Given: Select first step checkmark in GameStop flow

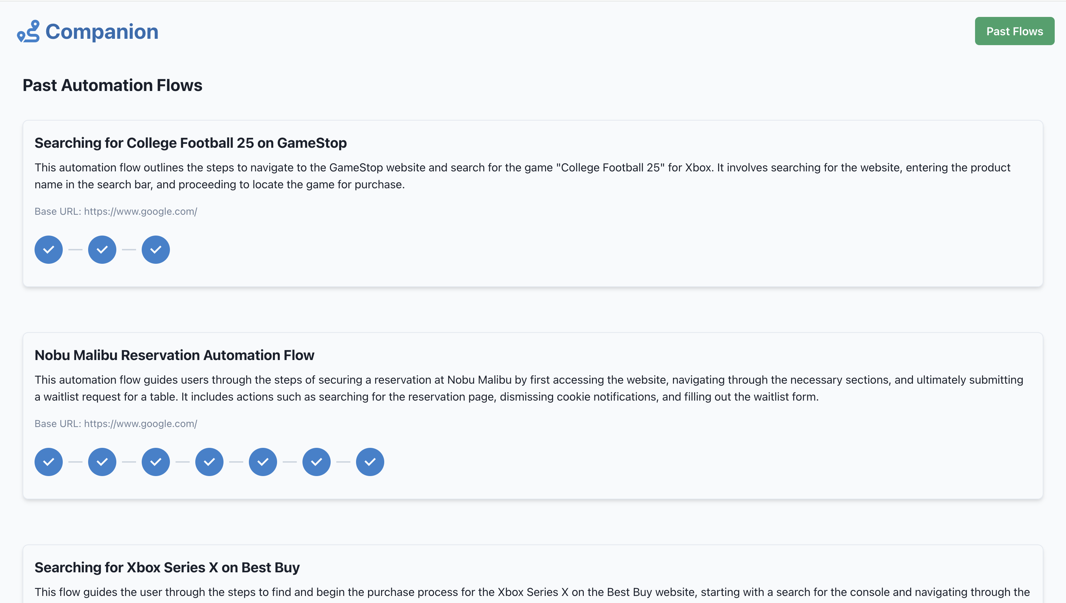Looking at the screenshot, I should point(48,250).
